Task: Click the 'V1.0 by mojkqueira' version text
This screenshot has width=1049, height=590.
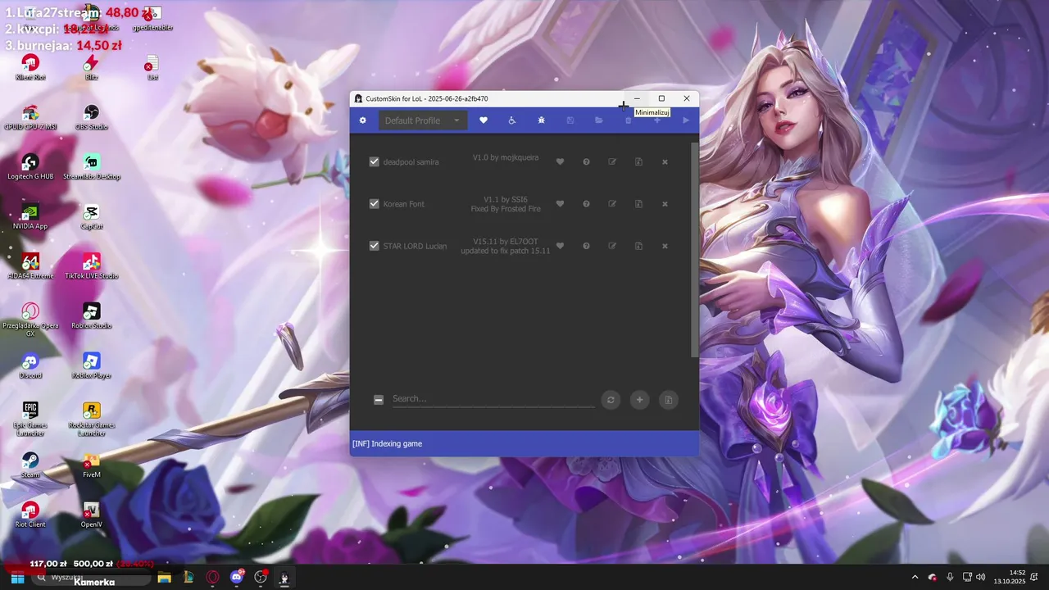Action: click(x=506, y=157)
